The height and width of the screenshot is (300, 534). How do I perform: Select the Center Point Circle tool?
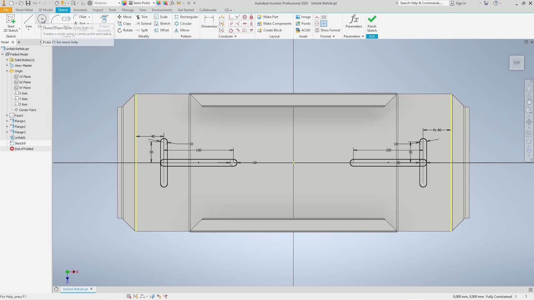point(42,19)
